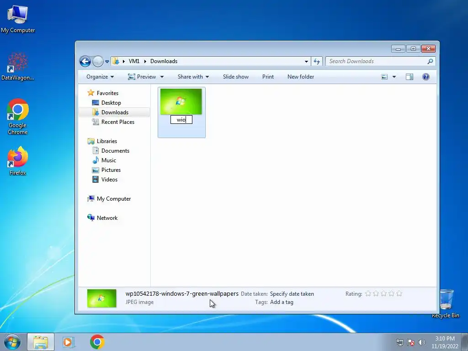Viewport: 468px width, 351px height.
Task: Launch Windows Media Player from taskbar
Action: [x=68, y=342]
